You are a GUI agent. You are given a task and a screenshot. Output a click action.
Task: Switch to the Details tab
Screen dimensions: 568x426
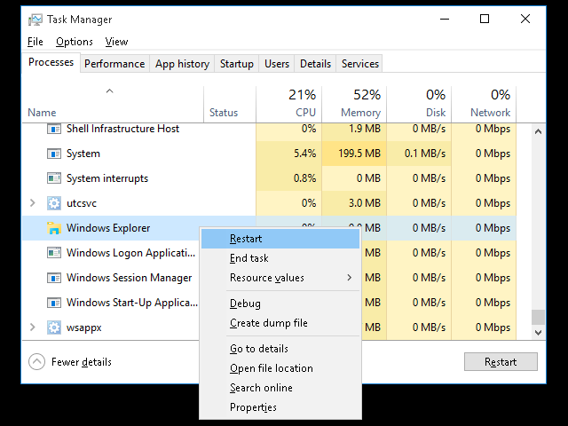tap(316, 64)
